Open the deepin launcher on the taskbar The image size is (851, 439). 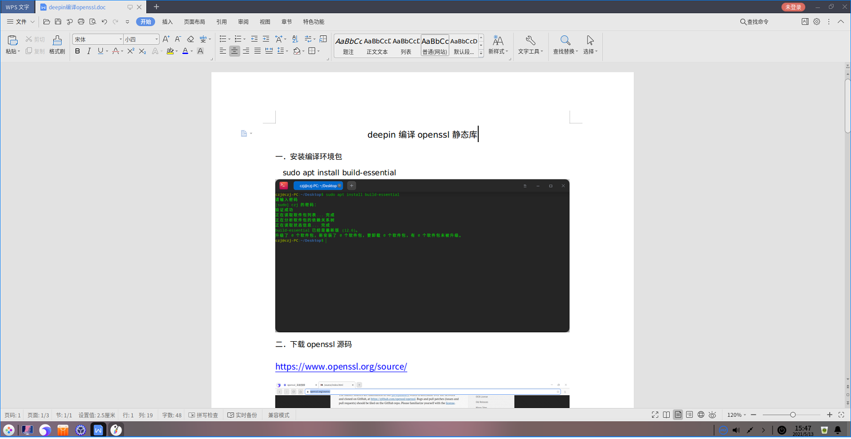tap(9, 430)
